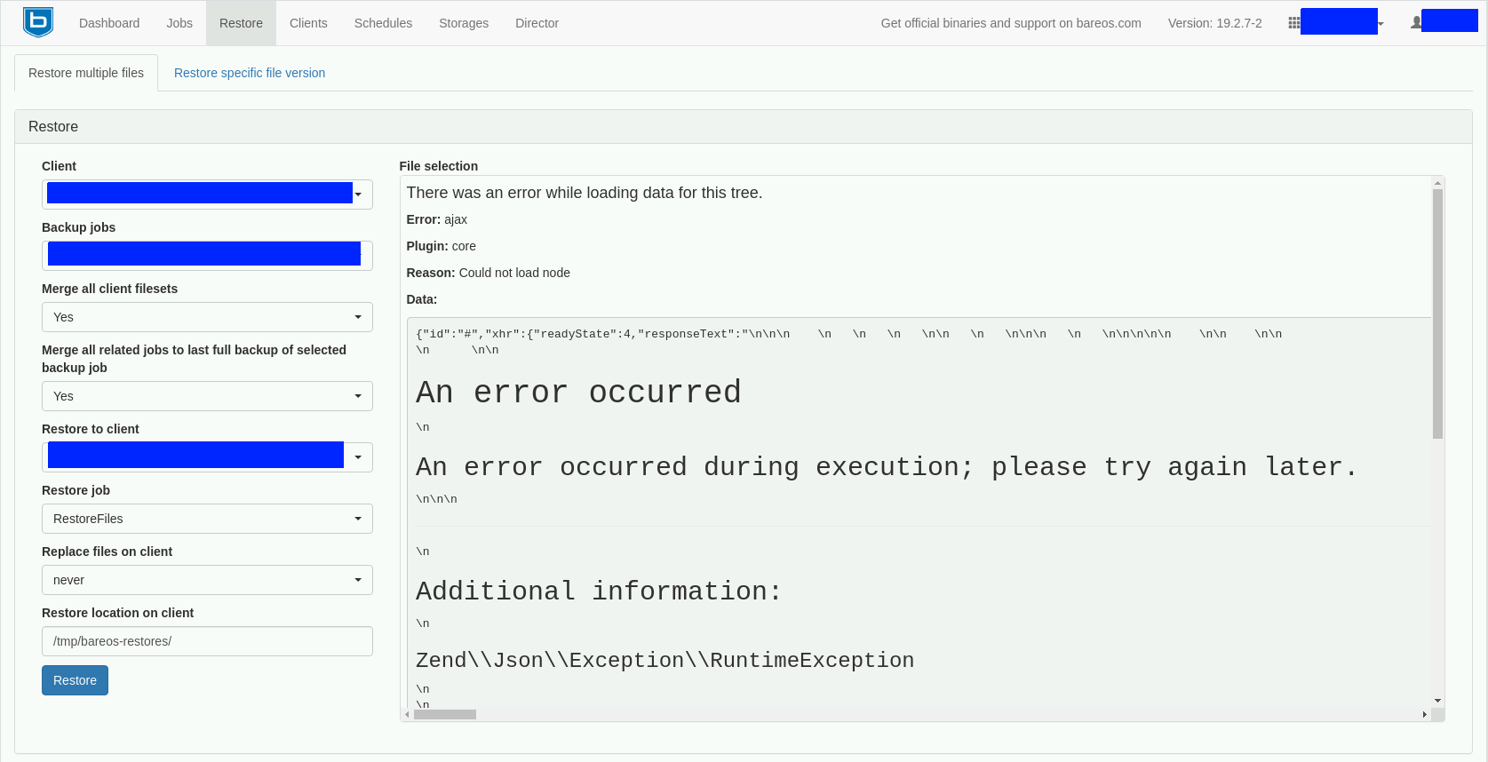Open the Storages menu item
This screenshot has height=762, width=1488.
point(464,23)
